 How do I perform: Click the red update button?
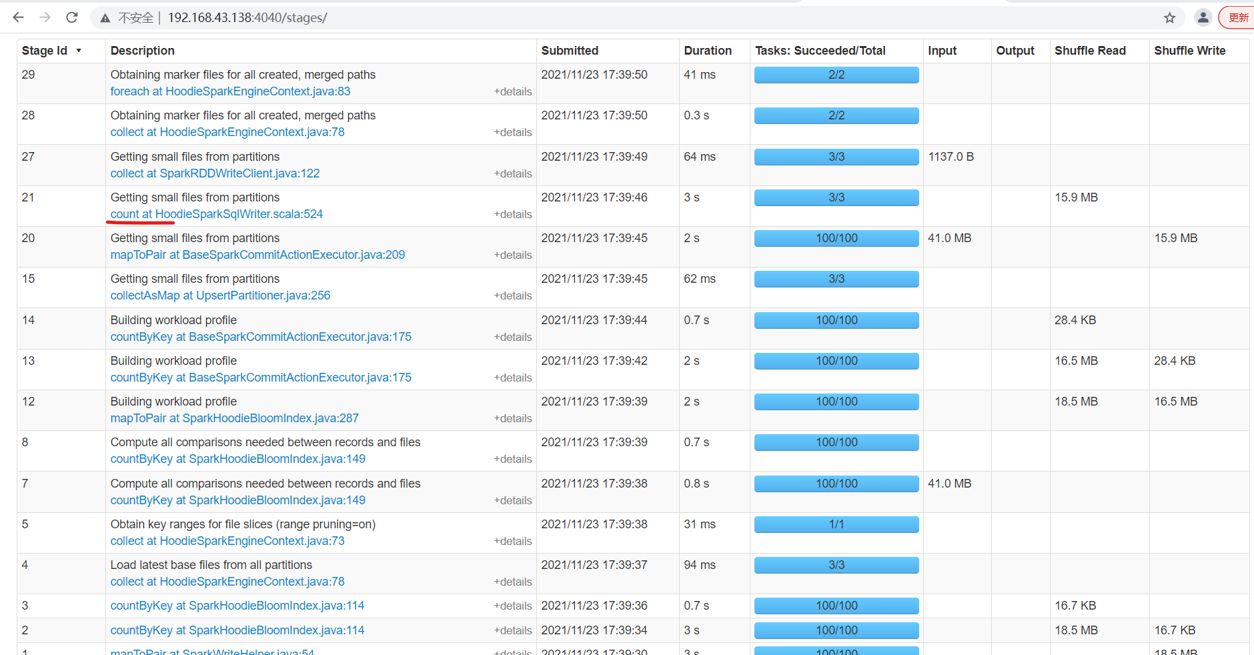tap(1238, 18)
